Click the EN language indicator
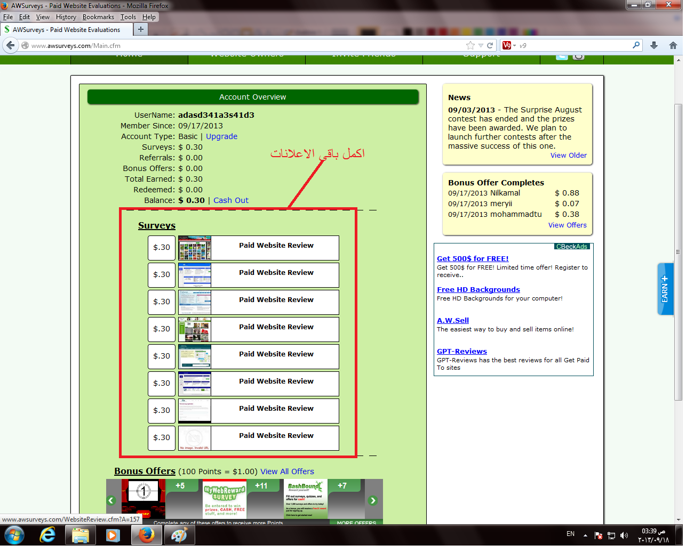 571,534
